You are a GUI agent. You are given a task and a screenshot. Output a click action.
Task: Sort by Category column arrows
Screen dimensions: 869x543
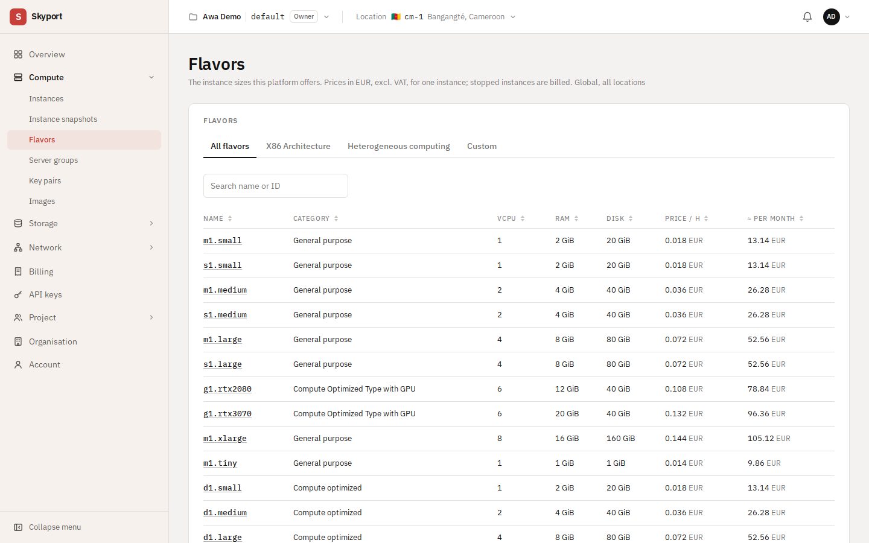click(336, 218)
